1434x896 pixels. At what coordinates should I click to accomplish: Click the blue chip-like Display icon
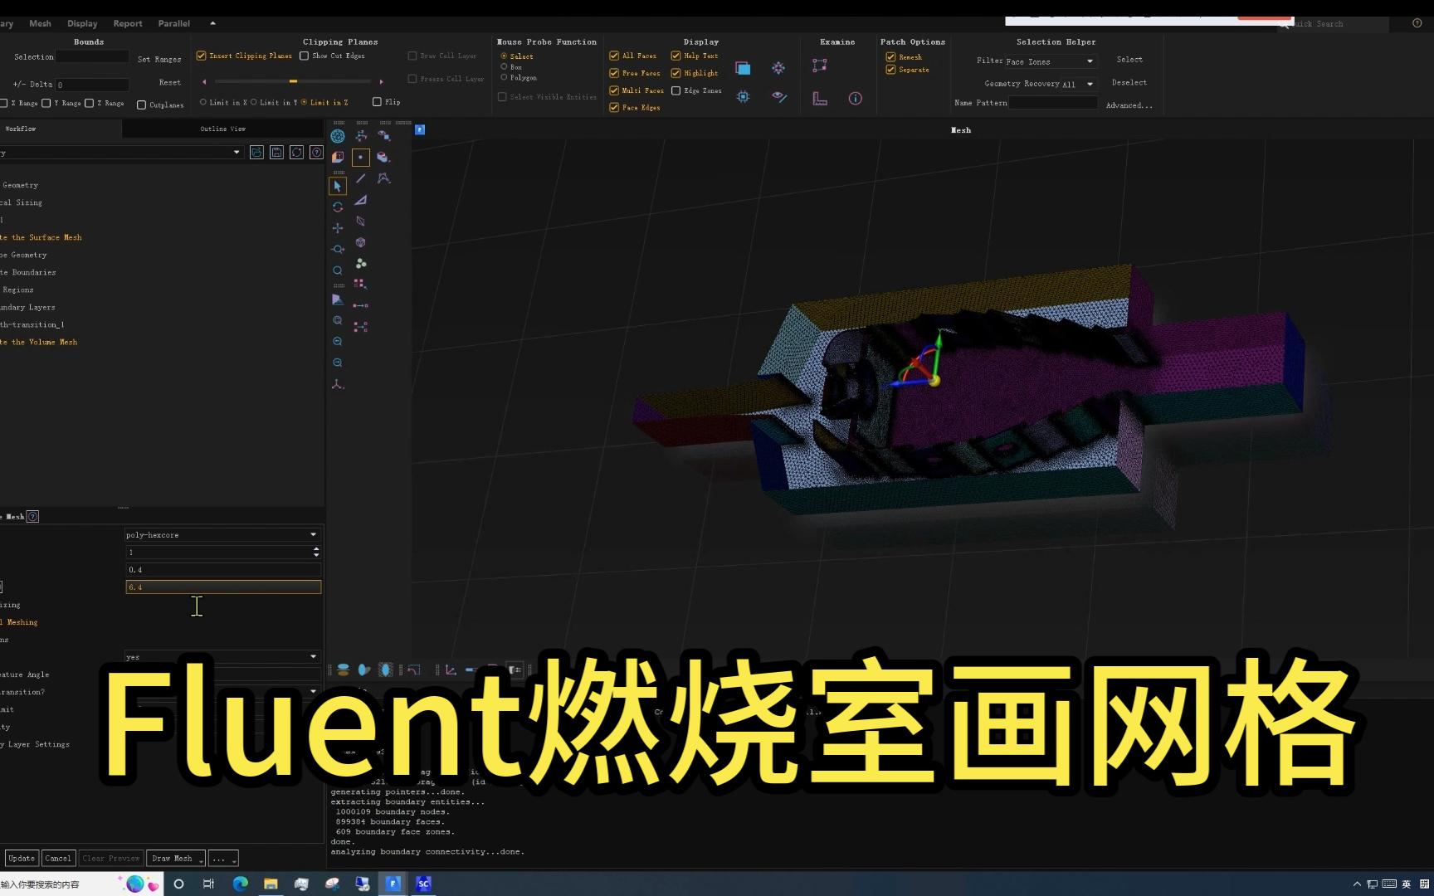pos(743,97)
